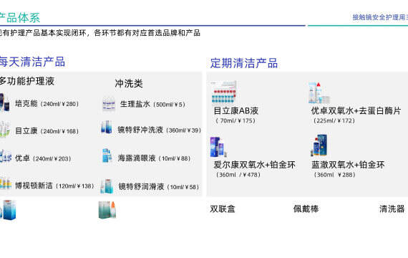Select the 冲洗类 subheading
Image resolution: width=408 pixels, height=258 pixels.
pos(129,83)
